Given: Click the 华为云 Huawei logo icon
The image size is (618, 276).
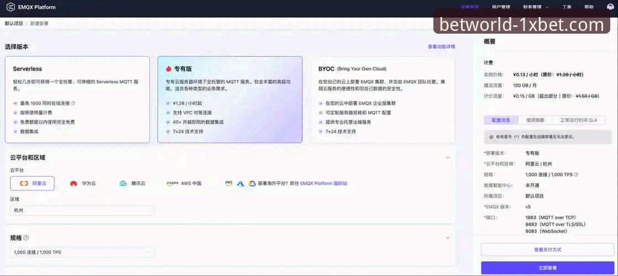Looking at the screenshot, I should coord(74,183).
